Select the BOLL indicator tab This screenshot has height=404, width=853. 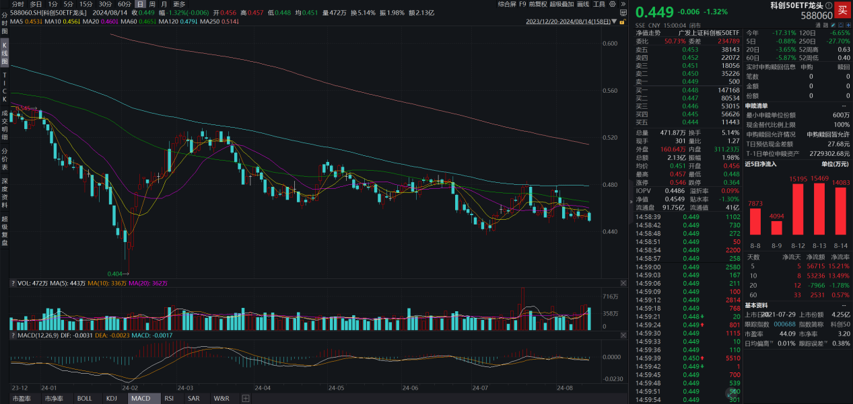coord(84,399)
